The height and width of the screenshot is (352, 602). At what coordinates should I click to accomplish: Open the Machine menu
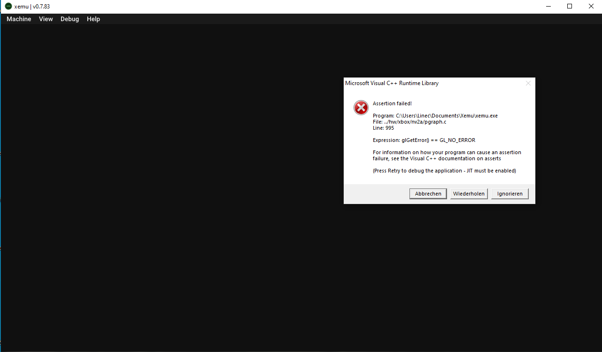pos(18,19)
